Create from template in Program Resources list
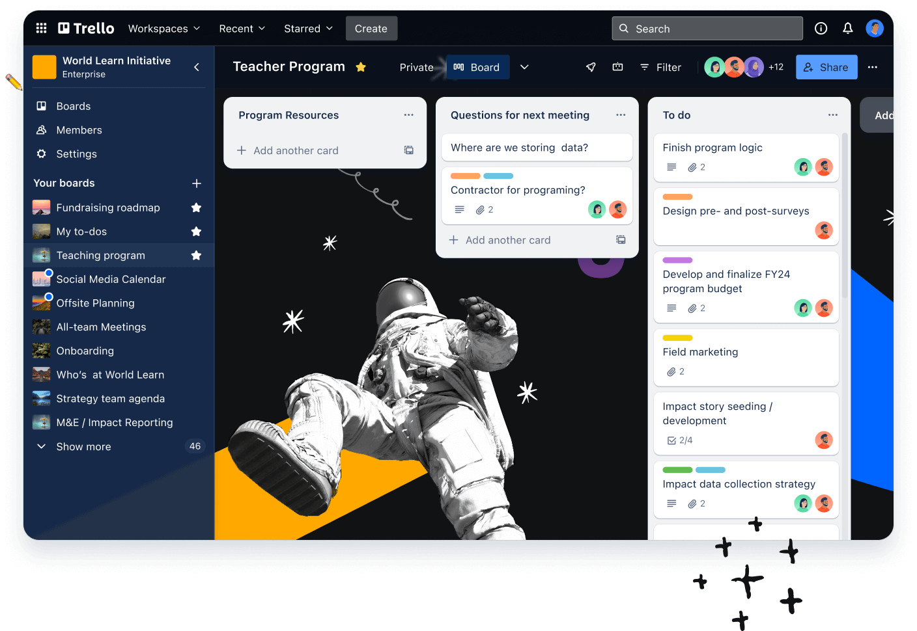 [x=409, y=150]
